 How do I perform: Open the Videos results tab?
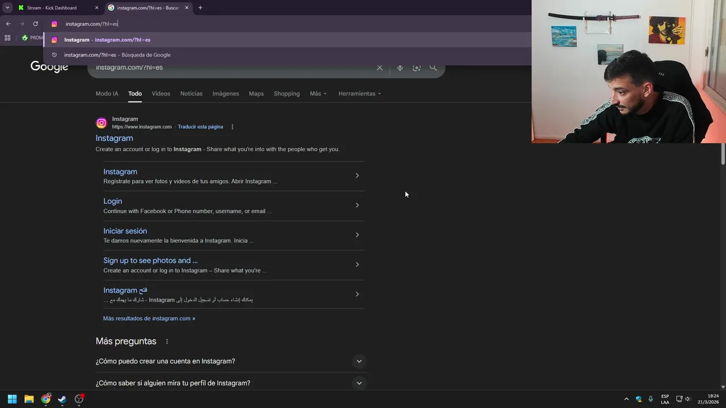tap(161, 93)
